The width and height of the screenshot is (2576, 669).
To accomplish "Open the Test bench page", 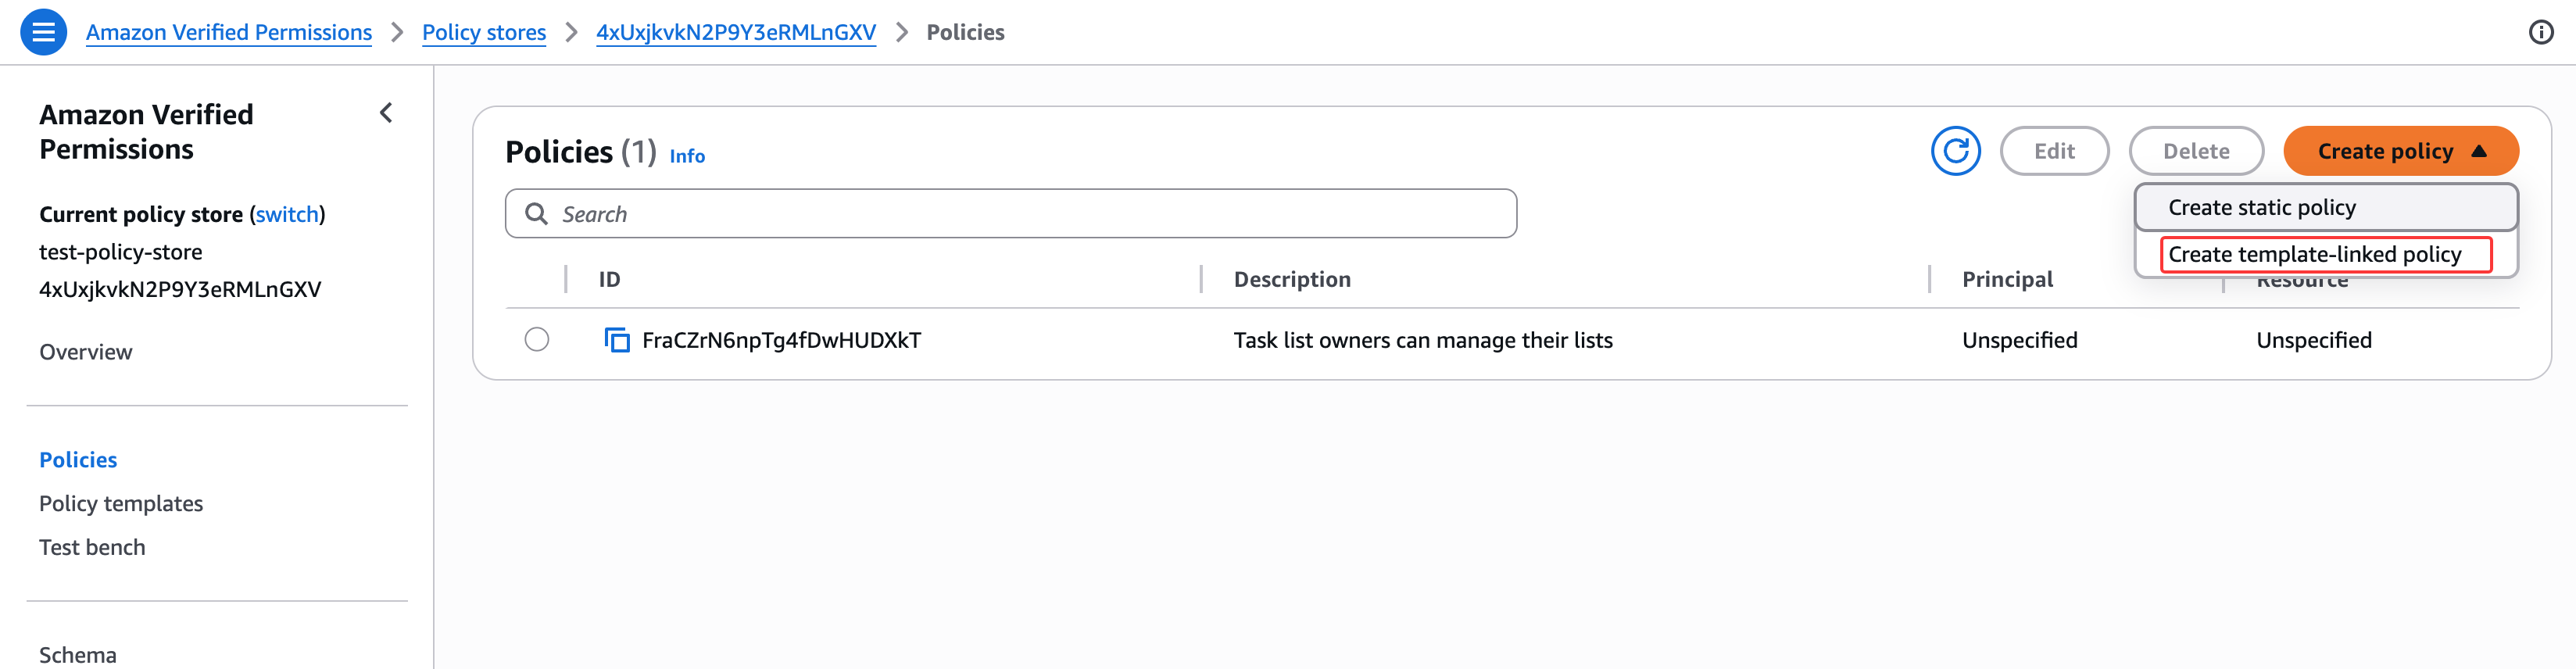I will [92, 547].
